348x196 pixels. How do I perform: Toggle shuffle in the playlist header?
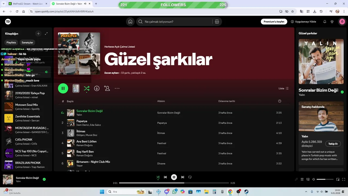86,88
